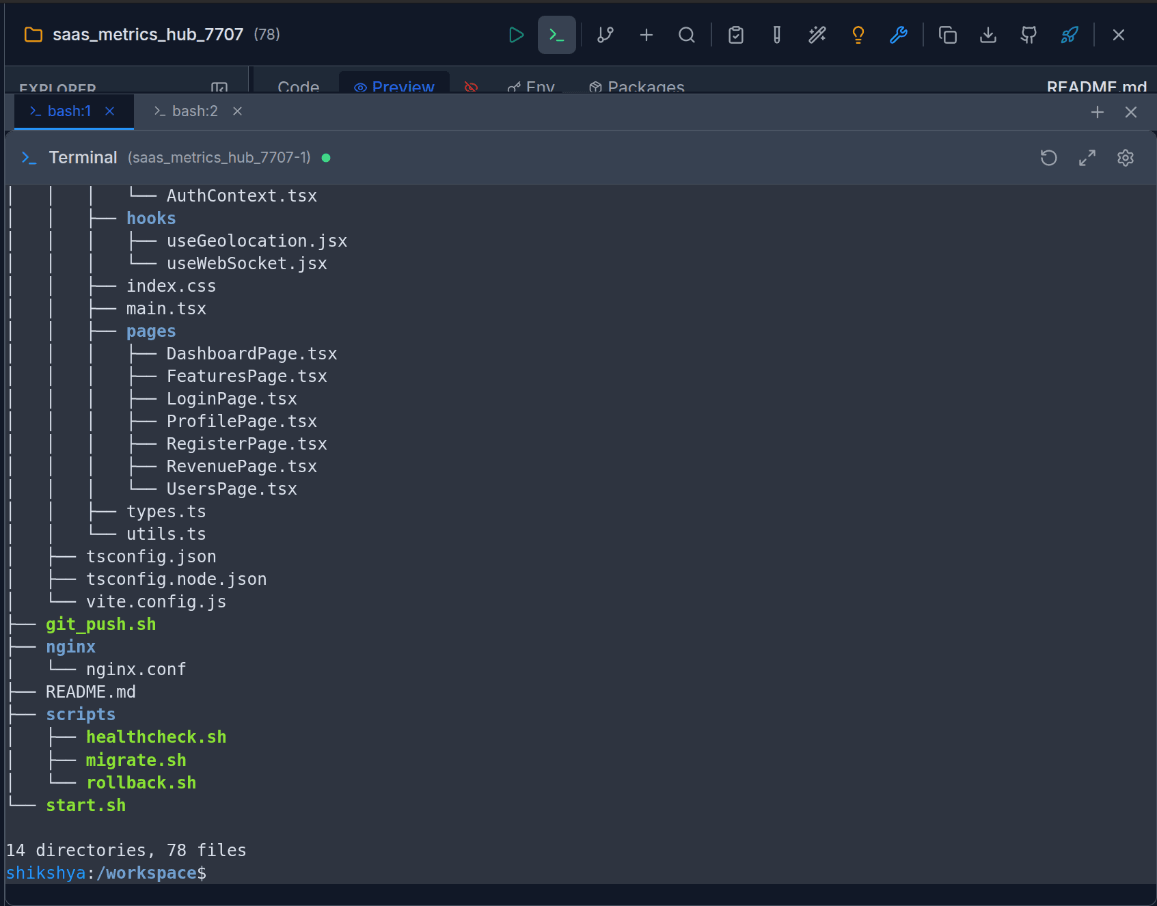1157x906 pixels.
Task: Close the project with top X icon
Action: point(1119,35)
